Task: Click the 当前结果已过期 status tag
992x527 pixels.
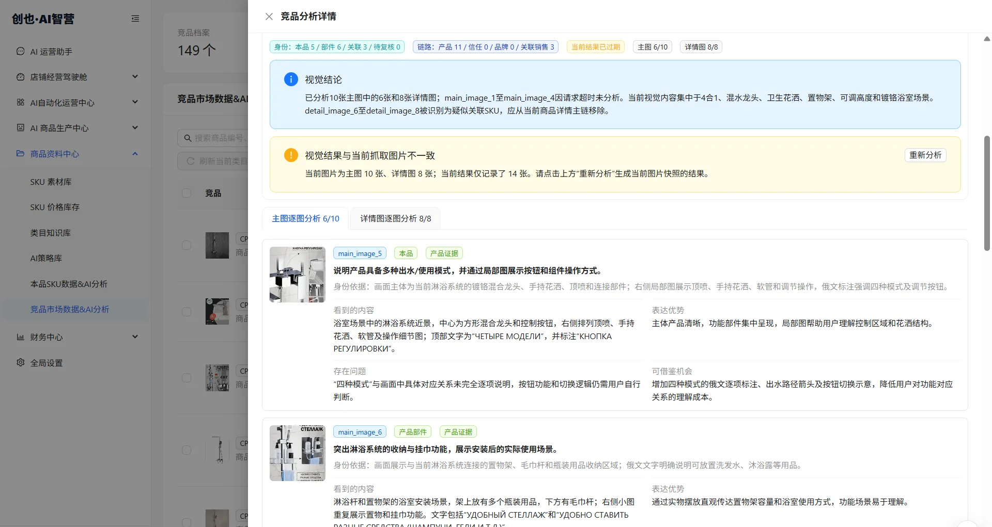Action: [x=595, y=47]
